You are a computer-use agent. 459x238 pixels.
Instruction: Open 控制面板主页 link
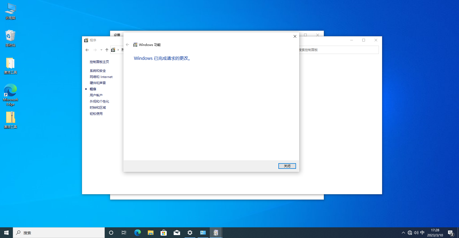99,62
